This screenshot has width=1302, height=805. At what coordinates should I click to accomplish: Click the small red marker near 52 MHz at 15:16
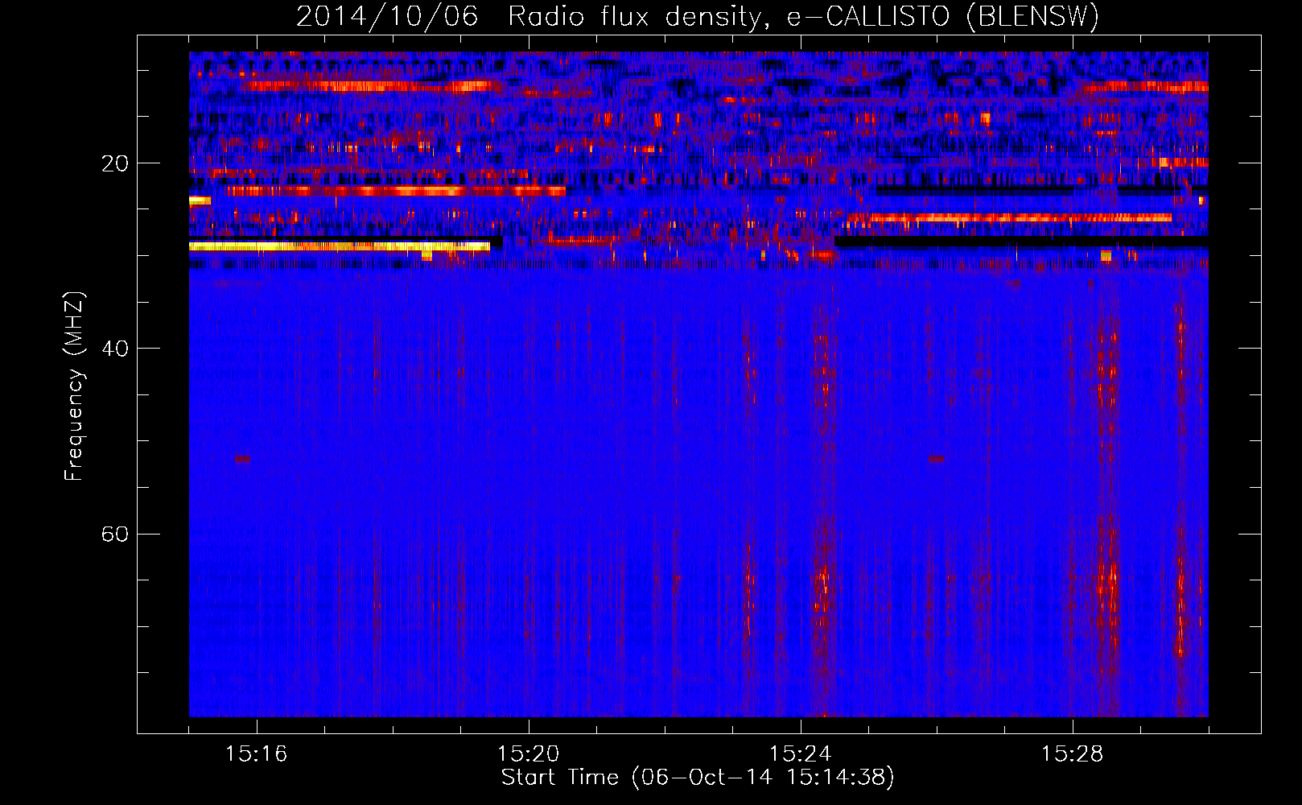coord(242,459)
